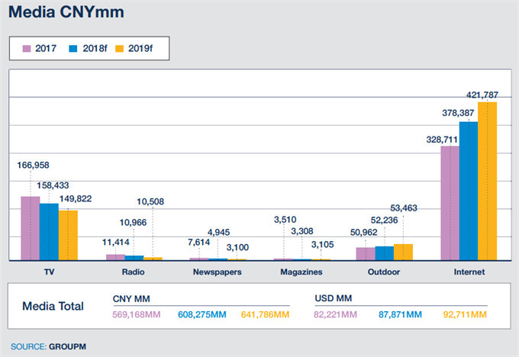This screenshot has height=357, width=519.
Task: Click the yellow 2019f TV bar
Action: [68, 235]
